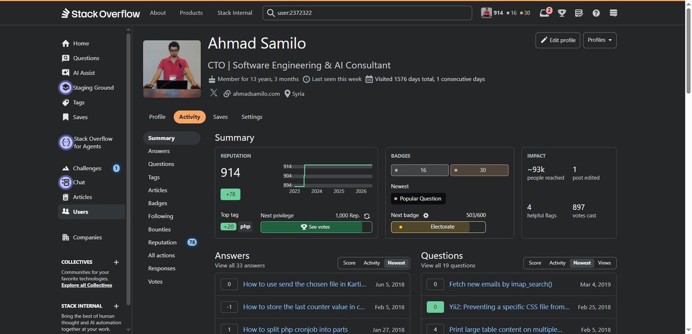Viewport: 692px width, 334px height.
Task: Open Stack Overflow for Agents
Action: click(86, 142)
